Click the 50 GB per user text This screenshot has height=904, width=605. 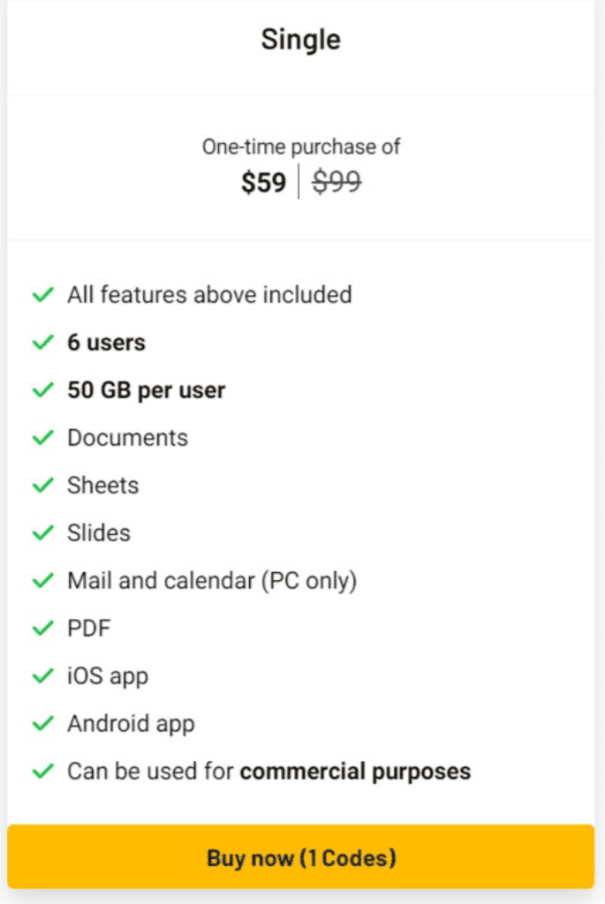(146, 390)
